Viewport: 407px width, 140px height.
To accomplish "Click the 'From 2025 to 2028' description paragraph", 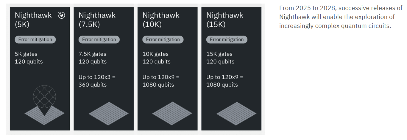I will click(341, 17).
